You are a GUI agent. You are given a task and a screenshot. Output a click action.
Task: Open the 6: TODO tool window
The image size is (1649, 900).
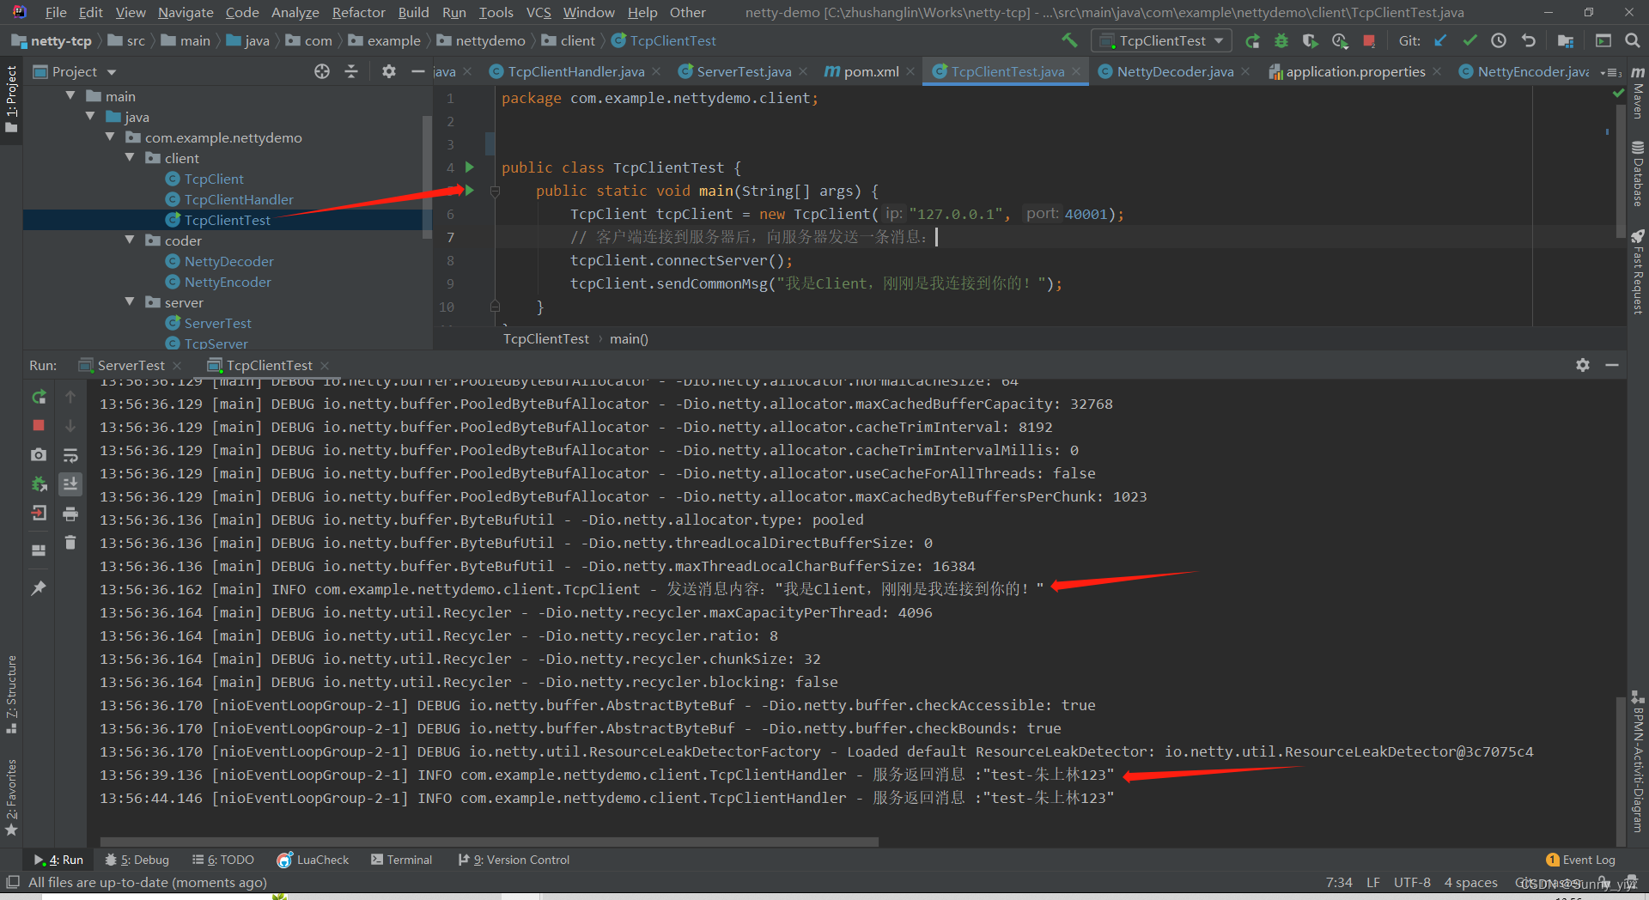click(x=223, y=860)
